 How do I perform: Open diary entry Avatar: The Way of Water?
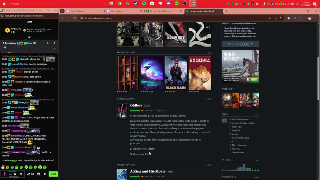(244, 123)
